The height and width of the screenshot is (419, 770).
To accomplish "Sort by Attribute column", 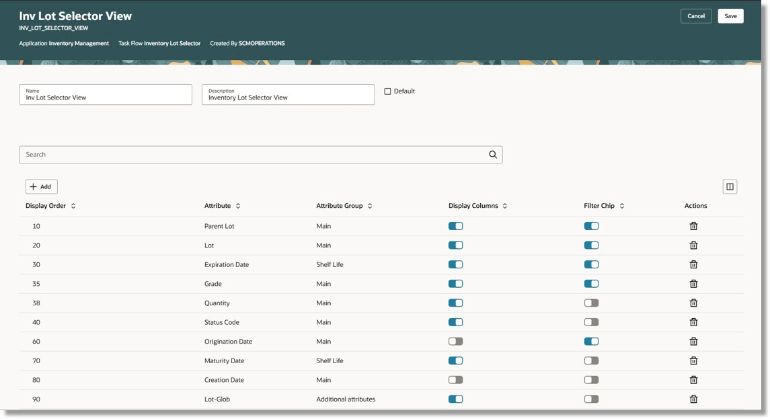I will [238, 206].
